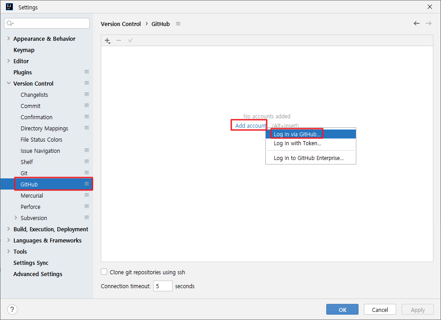441x320 pixels.
Task: Click the project settings icon on Plugins row
Action: point(86,72)
